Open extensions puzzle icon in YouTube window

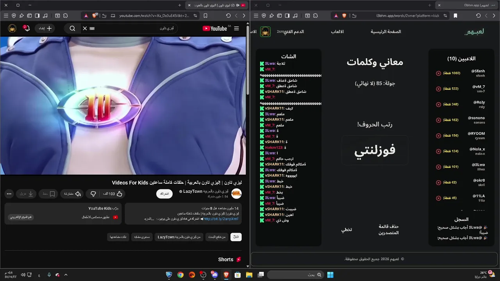click(x=65, y=16)
